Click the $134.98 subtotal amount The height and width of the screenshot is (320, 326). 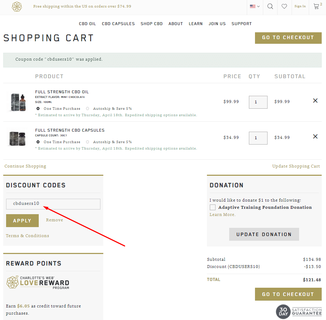click(x=312, y=259)
